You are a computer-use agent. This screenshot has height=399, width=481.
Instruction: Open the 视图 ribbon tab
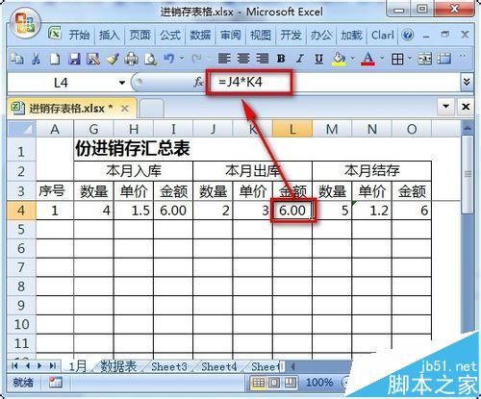pos(261,35)
